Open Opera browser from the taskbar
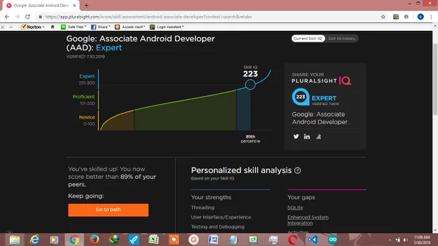 (292, 240)
